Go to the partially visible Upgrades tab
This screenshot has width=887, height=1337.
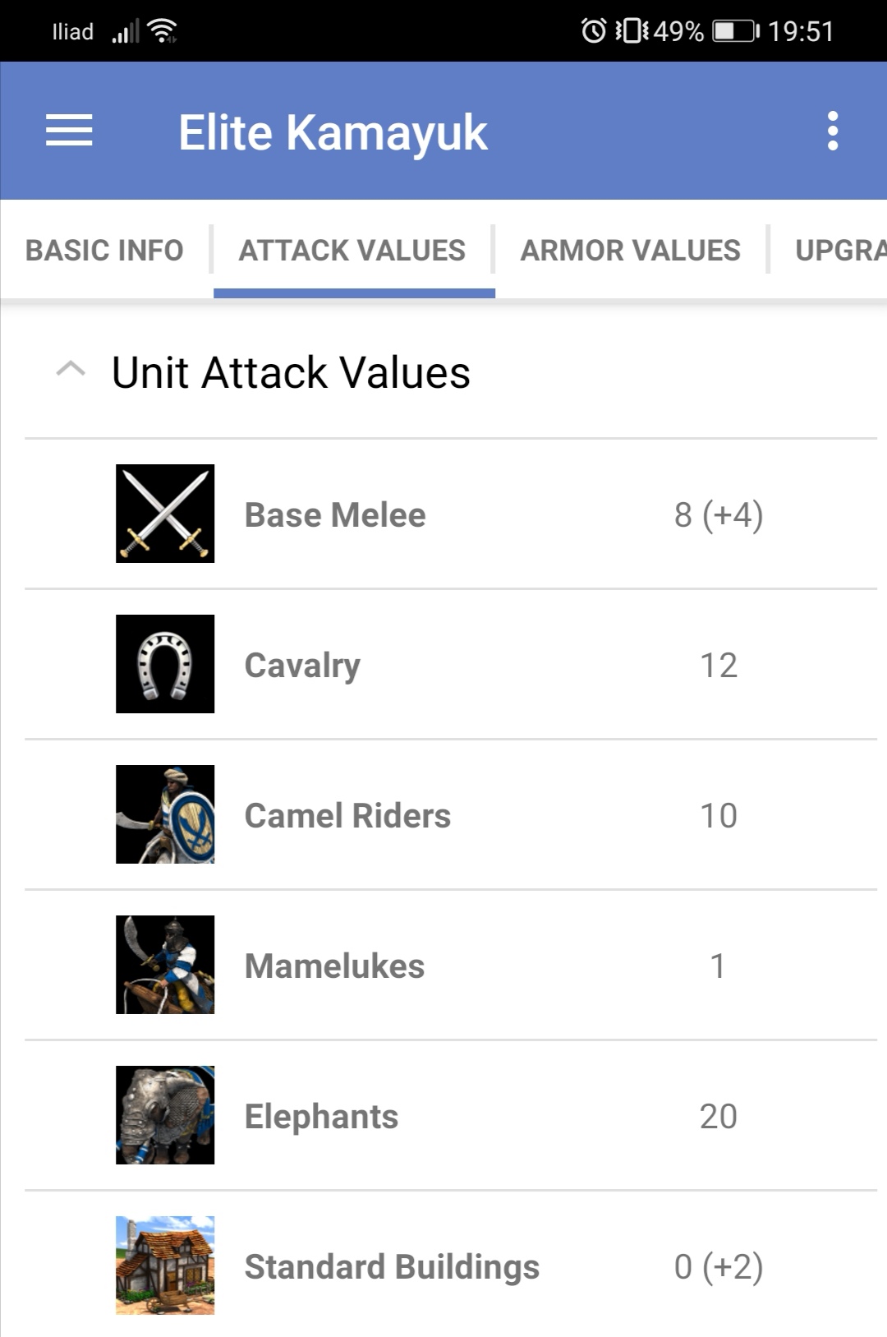(x=839, y=250)
